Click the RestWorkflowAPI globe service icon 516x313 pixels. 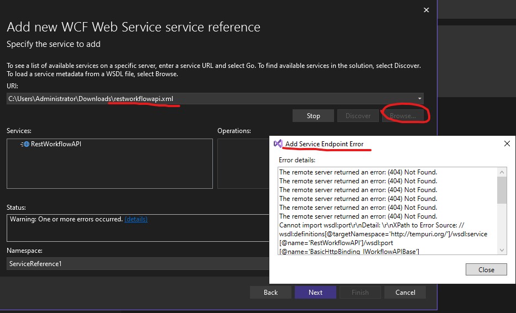point(26,144)
